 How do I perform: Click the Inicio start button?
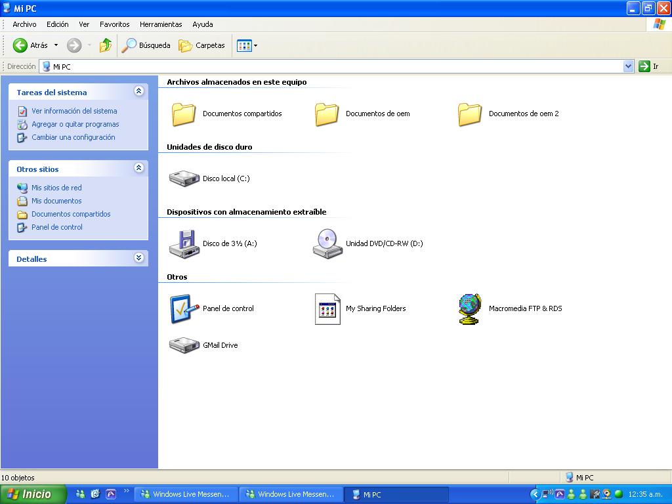click(33, 494)
